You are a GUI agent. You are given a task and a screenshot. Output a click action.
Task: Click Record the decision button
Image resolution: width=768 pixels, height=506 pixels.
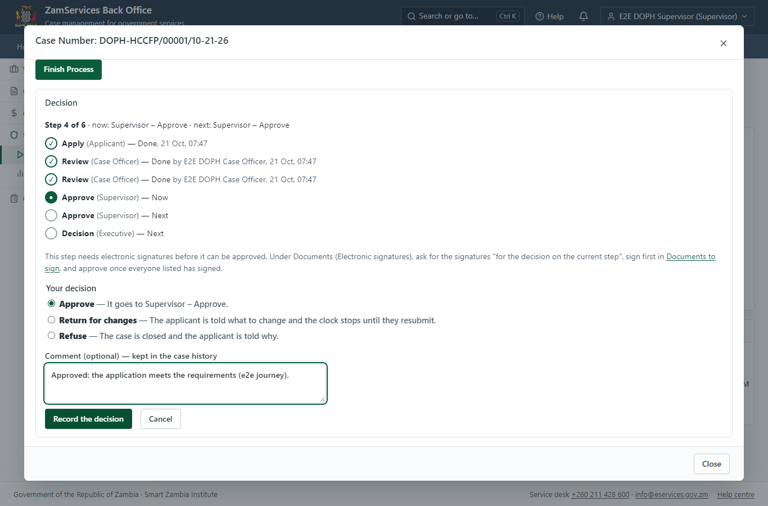click(x=88, y=419)
